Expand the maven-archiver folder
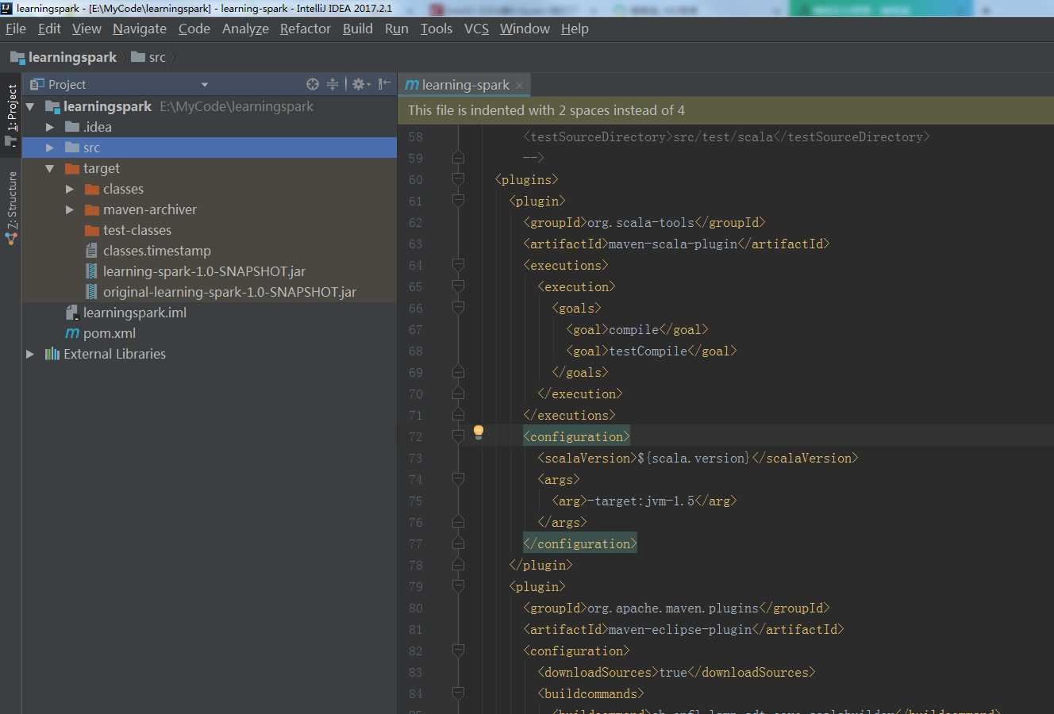Viewport: 1054px width, 714px height. click(x=70, y=209)
